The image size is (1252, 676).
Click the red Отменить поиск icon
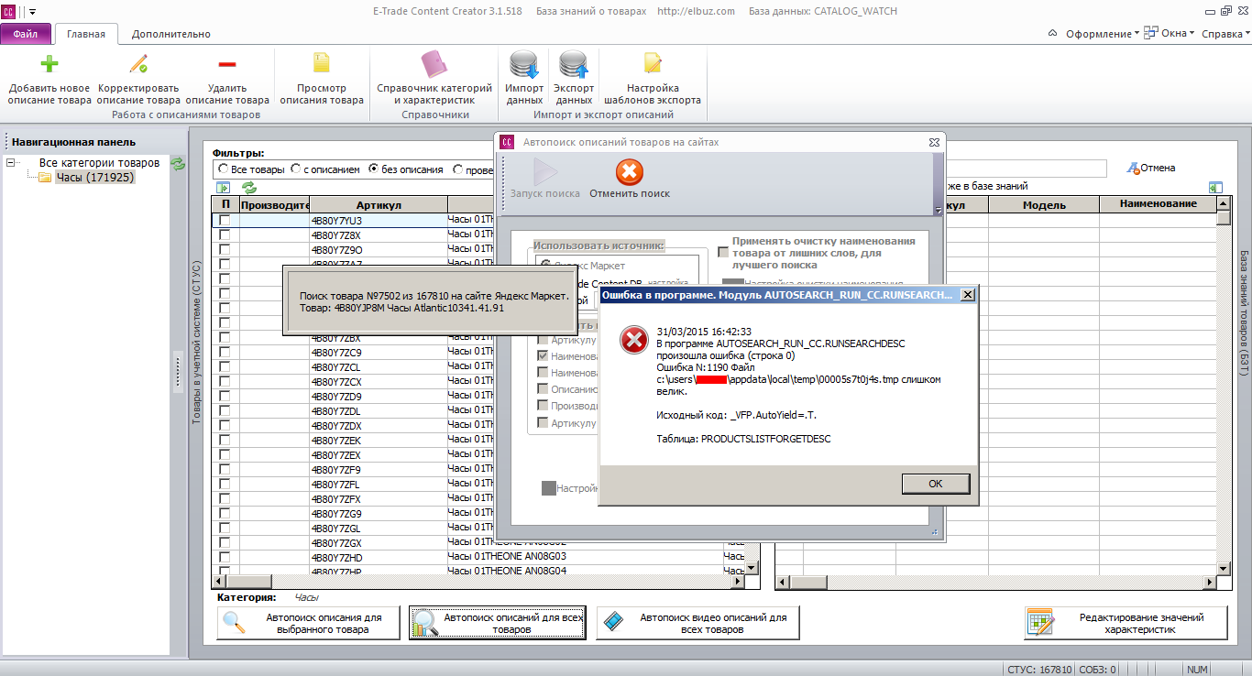[x=630, y=172]
